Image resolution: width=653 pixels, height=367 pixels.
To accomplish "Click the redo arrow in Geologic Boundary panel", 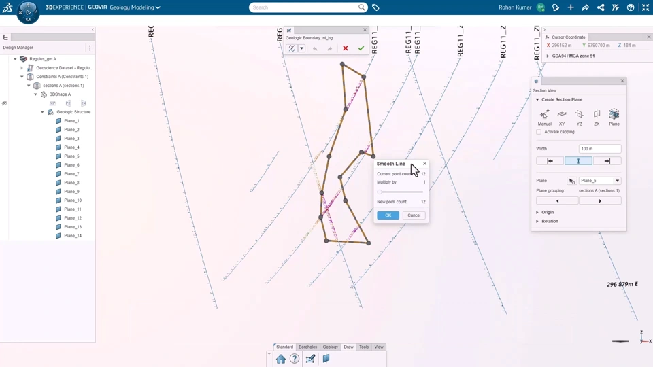I will click(330, 49).
